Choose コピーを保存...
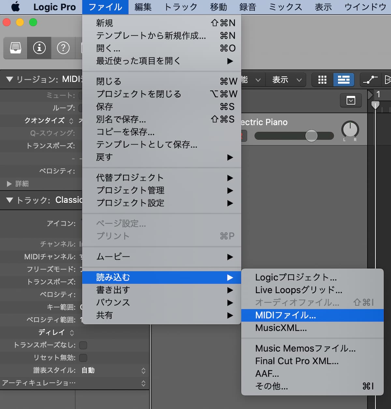 click(x=162, y=132)
